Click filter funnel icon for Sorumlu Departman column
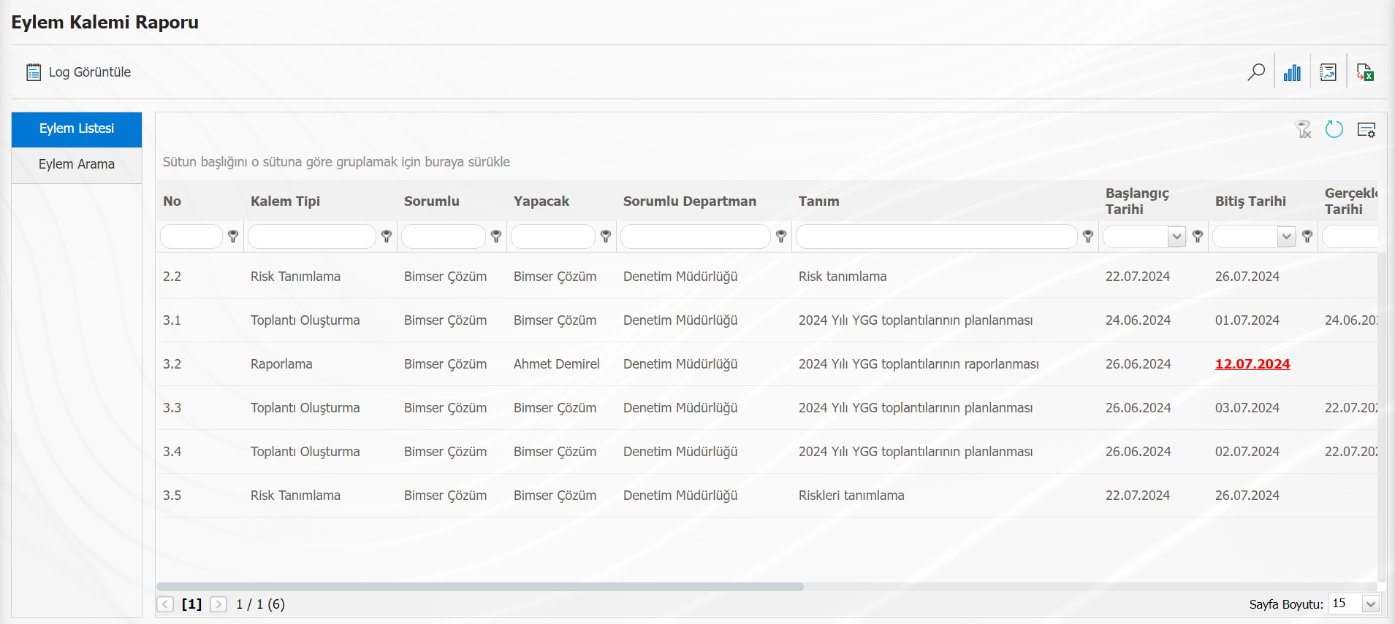The image size is (1395, 624). [x=781, y=236]
